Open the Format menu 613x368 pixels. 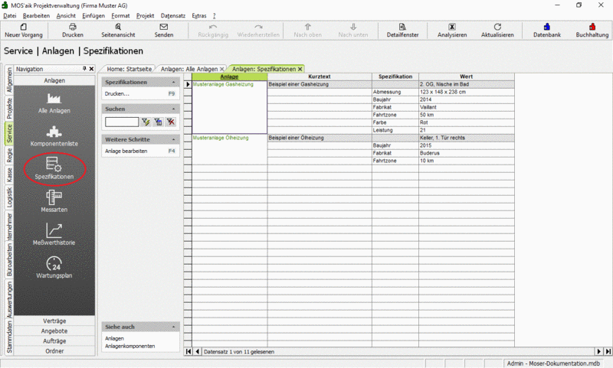click(120, 15)
